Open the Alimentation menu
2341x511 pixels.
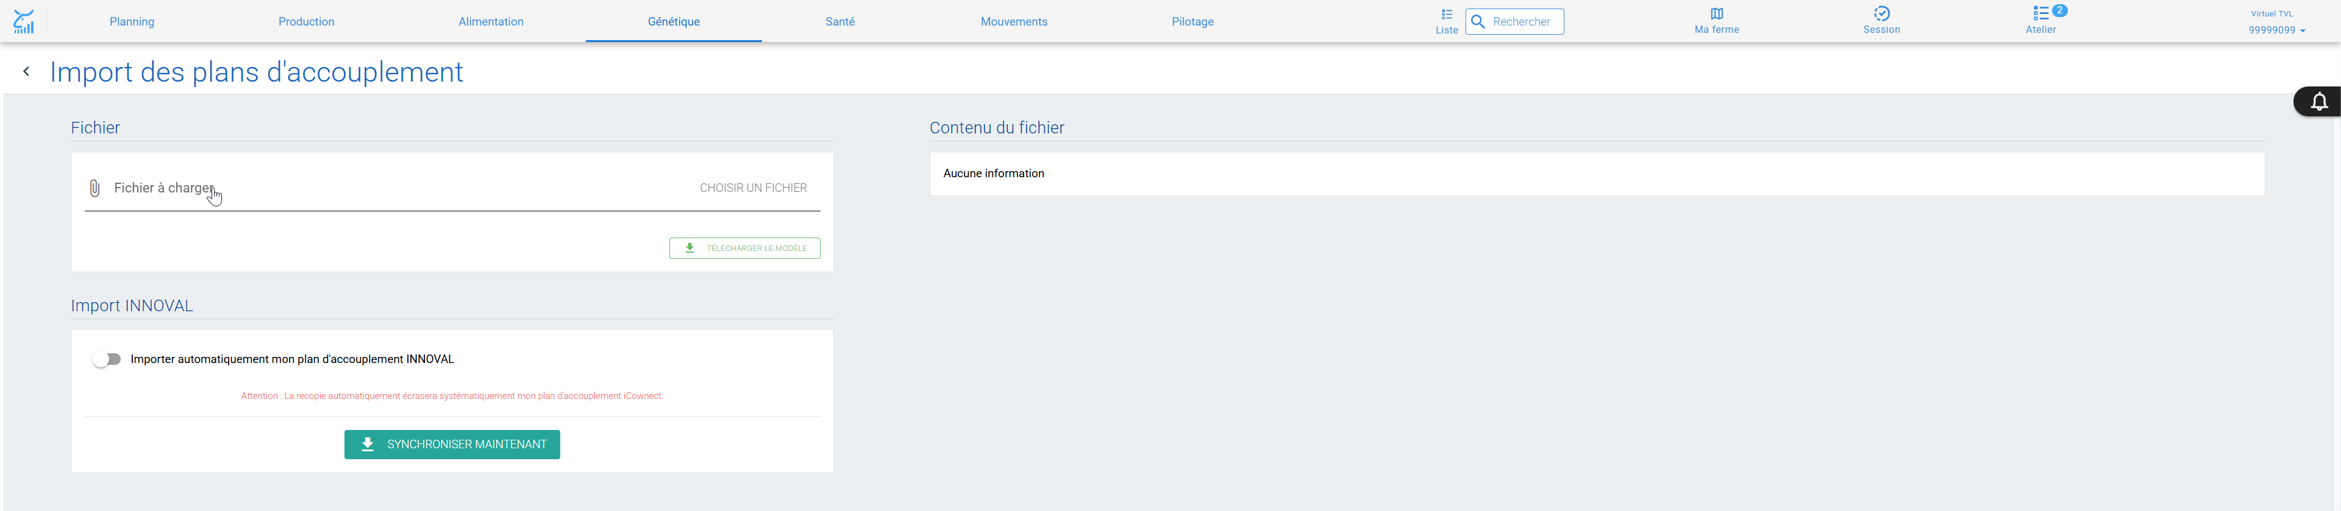pos(491,22)
